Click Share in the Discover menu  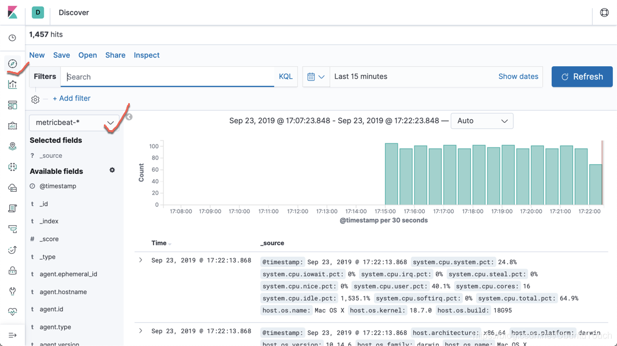point(115,55)
